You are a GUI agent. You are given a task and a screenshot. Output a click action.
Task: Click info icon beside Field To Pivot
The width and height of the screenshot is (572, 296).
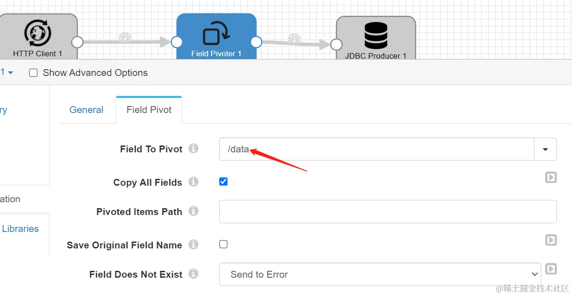click(x=194, y=149)
